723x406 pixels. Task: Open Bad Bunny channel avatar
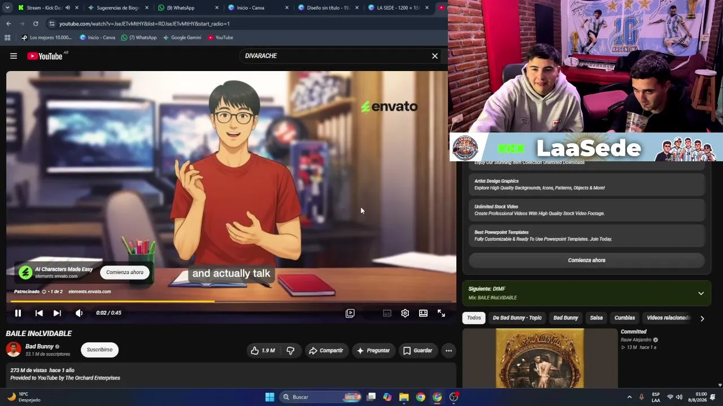tap(14, 350)
